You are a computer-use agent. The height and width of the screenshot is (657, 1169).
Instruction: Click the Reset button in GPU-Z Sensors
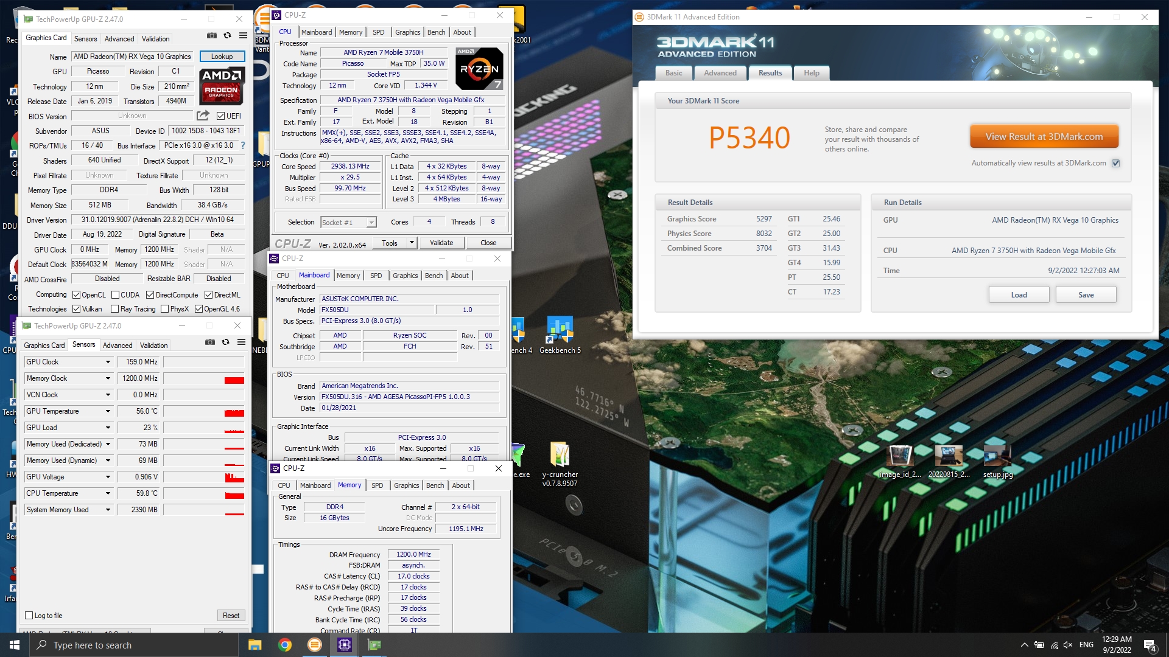pos(231,616)
